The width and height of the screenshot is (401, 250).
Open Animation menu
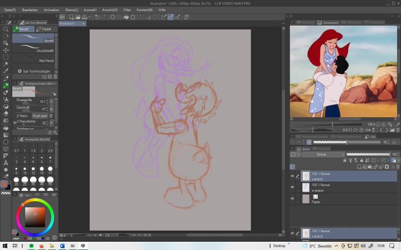click(51, 10)
